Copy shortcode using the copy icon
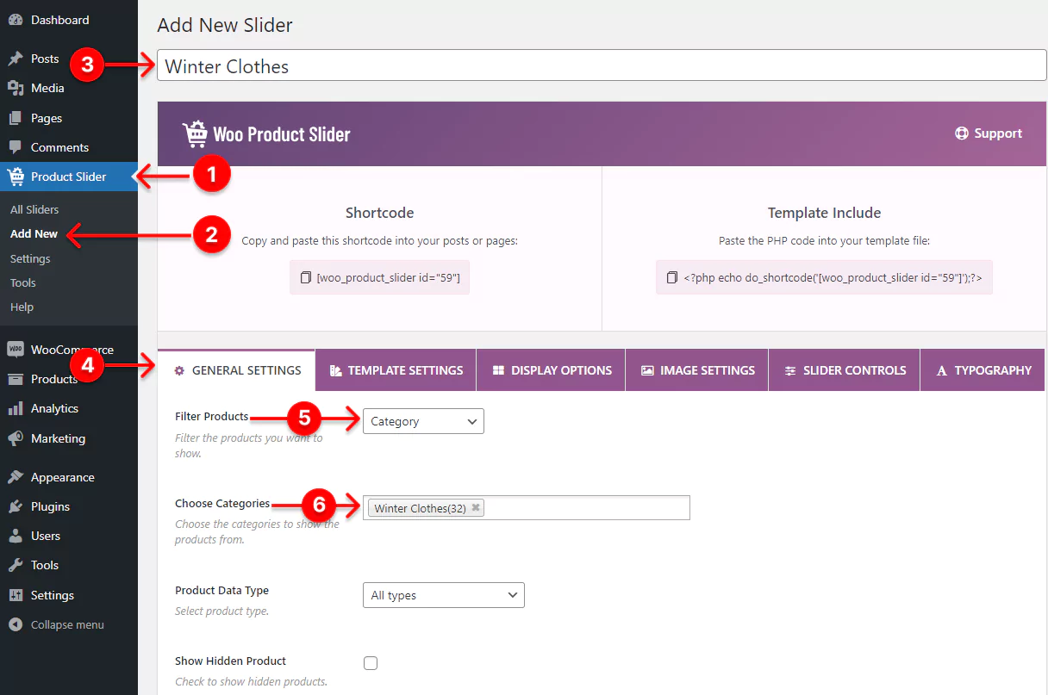1048x695 pixels. tap(305, 277)
